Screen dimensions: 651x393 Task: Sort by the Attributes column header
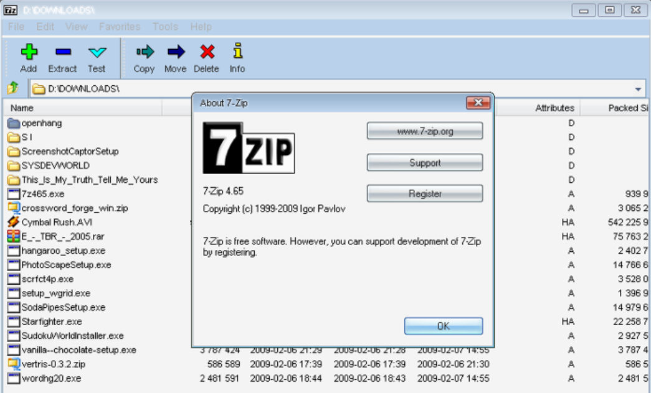pos(537,108)
